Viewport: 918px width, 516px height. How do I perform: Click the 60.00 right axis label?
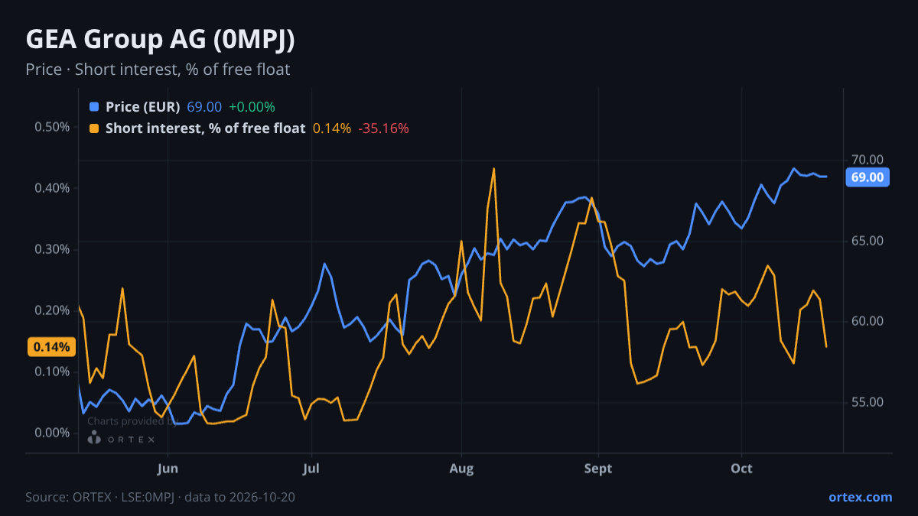868,321
